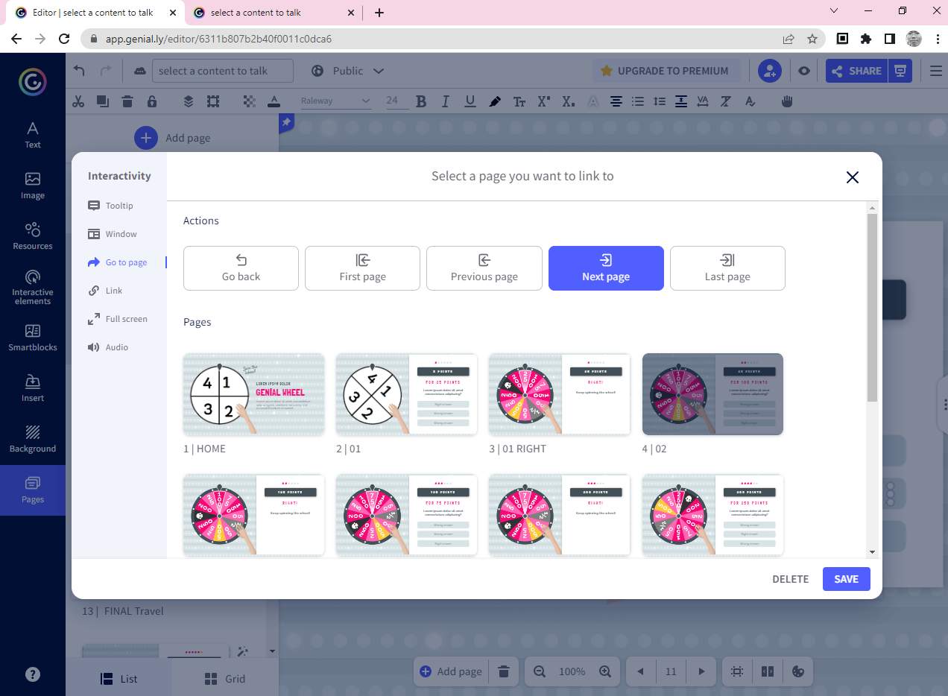
Task: Click the undo arrow icon
Action: coord(80,71)
